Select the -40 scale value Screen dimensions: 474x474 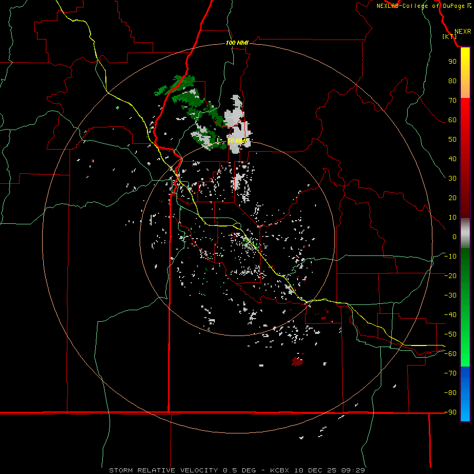(x=450, y=315)
